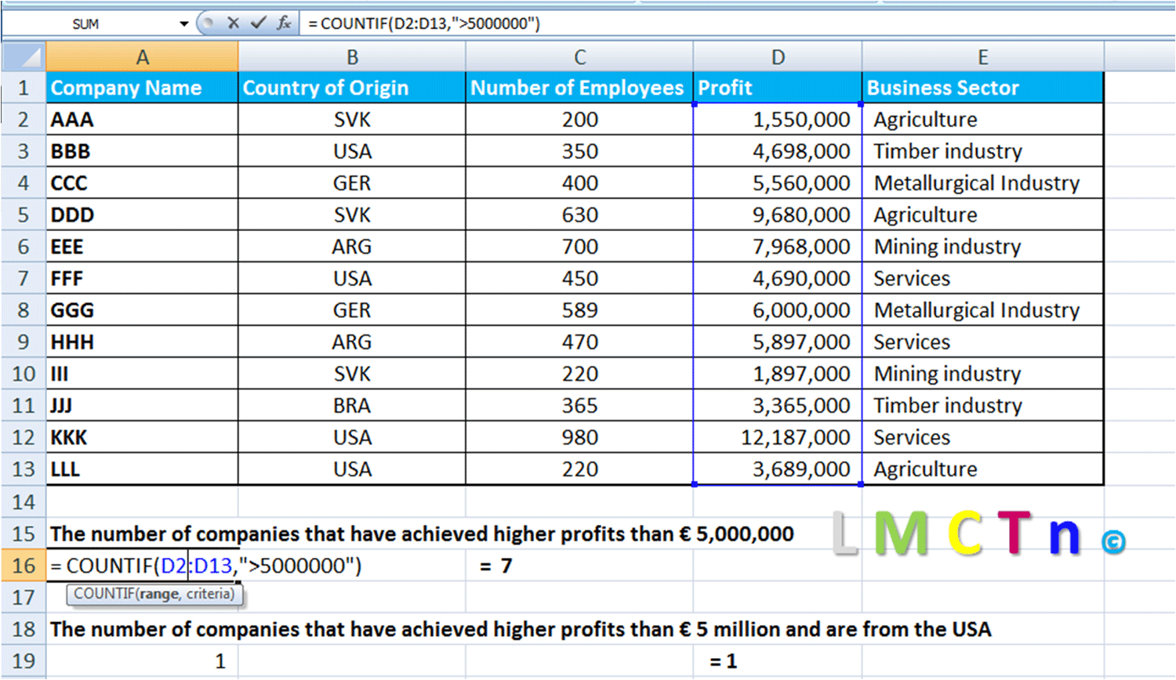The image size is (1176, 680).
Task: Click the employees value 589
Action: click(x=579, y=310)
